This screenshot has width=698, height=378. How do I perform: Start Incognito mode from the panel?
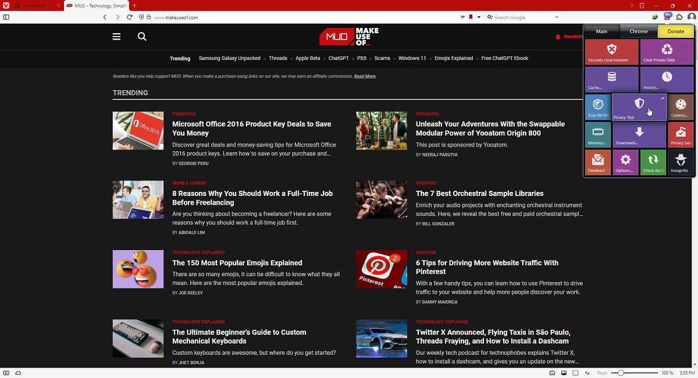[679, 162]
